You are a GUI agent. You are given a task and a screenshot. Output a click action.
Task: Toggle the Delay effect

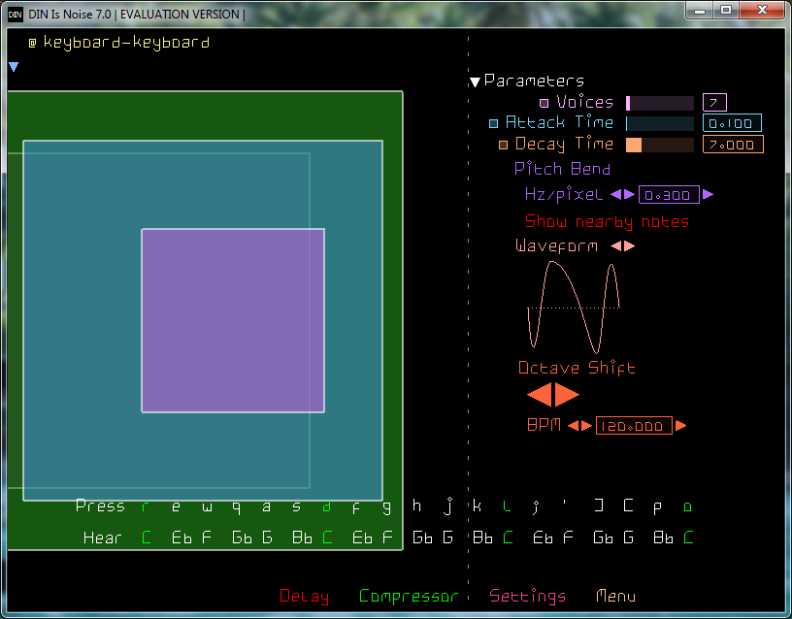click(x=304, y=597)
